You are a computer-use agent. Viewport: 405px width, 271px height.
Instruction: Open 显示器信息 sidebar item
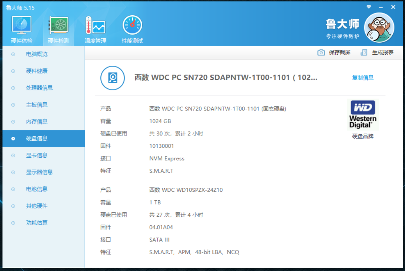(44, 172)
